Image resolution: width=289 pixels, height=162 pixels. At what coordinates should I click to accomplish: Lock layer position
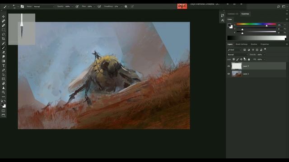tap(241, 59)
